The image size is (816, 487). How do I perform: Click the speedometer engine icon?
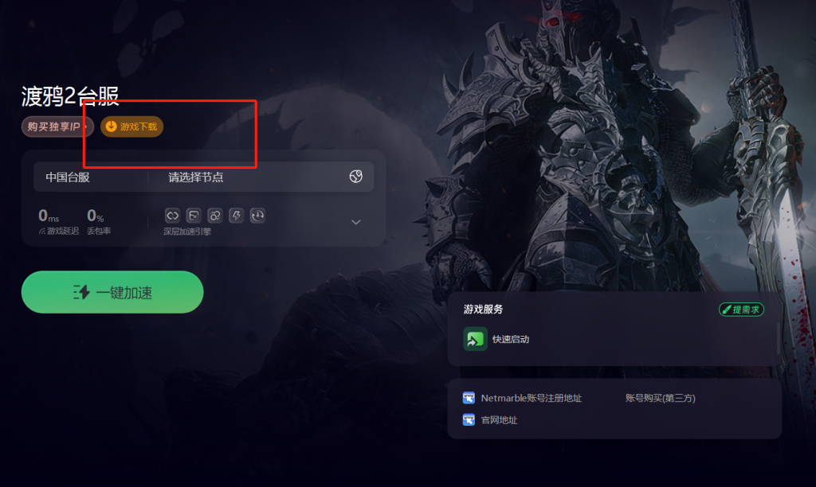point(257,215)
